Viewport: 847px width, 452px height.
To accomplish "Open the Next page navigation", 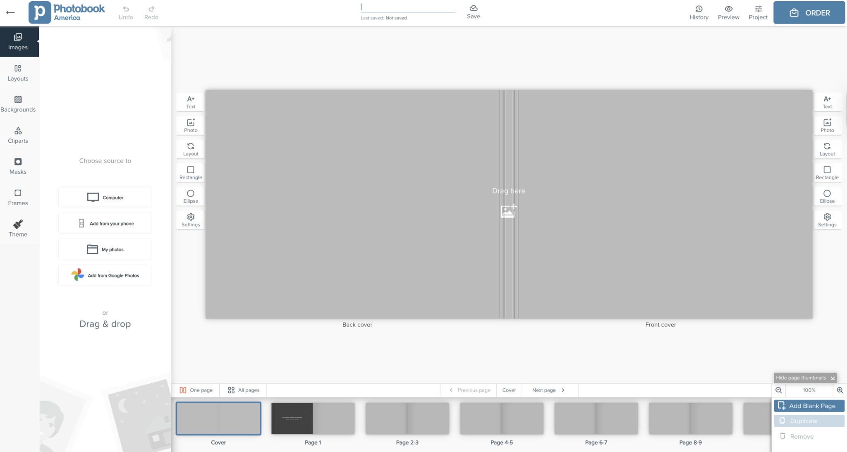I will click(x=547, y=390).
